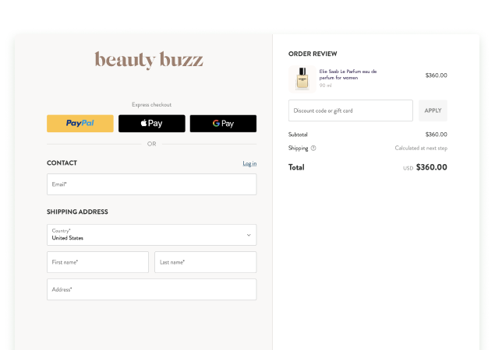495x350 pixels.
Task: Focus the Email input field
Action: tap(152, 184)
